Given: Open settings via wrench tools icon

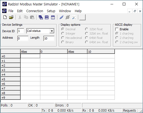Looking at the screenshot, I should (74, 17).
